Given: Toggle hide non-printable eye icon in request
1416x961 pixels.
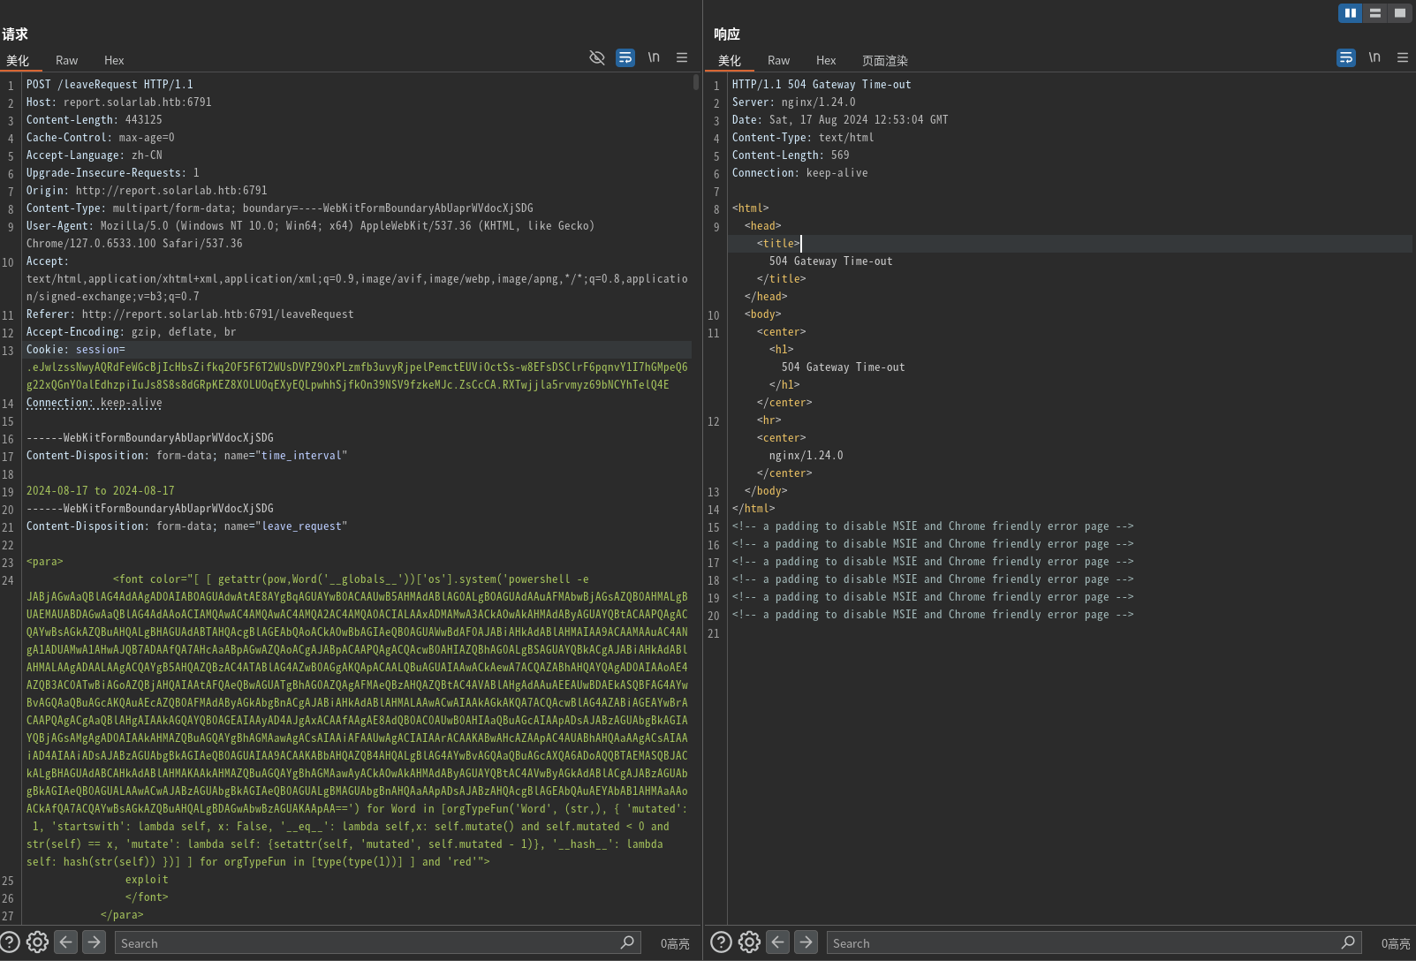Looking at the screenshot, I should click(597, 57).
